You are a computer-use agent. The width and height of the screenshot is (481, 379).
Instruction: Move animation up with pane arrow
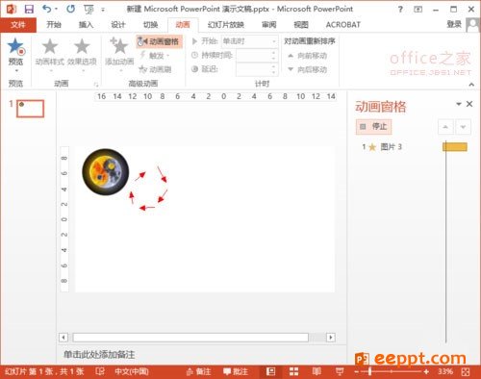[445, 127]
